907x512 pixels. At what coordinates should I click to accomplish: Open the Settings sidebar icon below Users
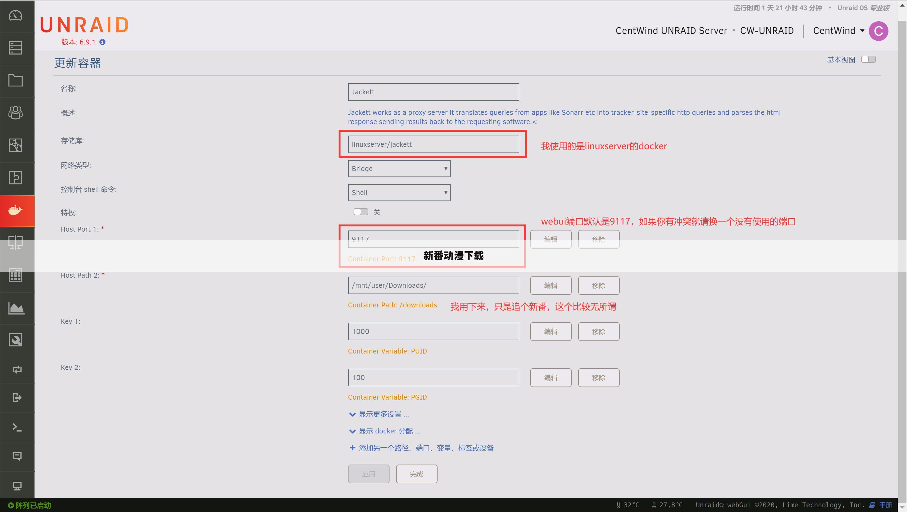pyautogui.click(x=16, y=145)
